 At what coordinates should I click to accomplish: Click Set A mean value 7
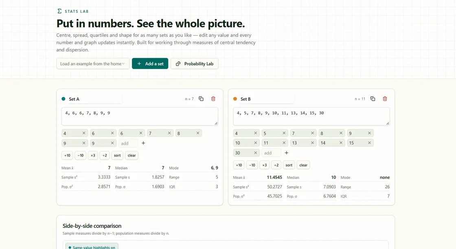point(109,168)
